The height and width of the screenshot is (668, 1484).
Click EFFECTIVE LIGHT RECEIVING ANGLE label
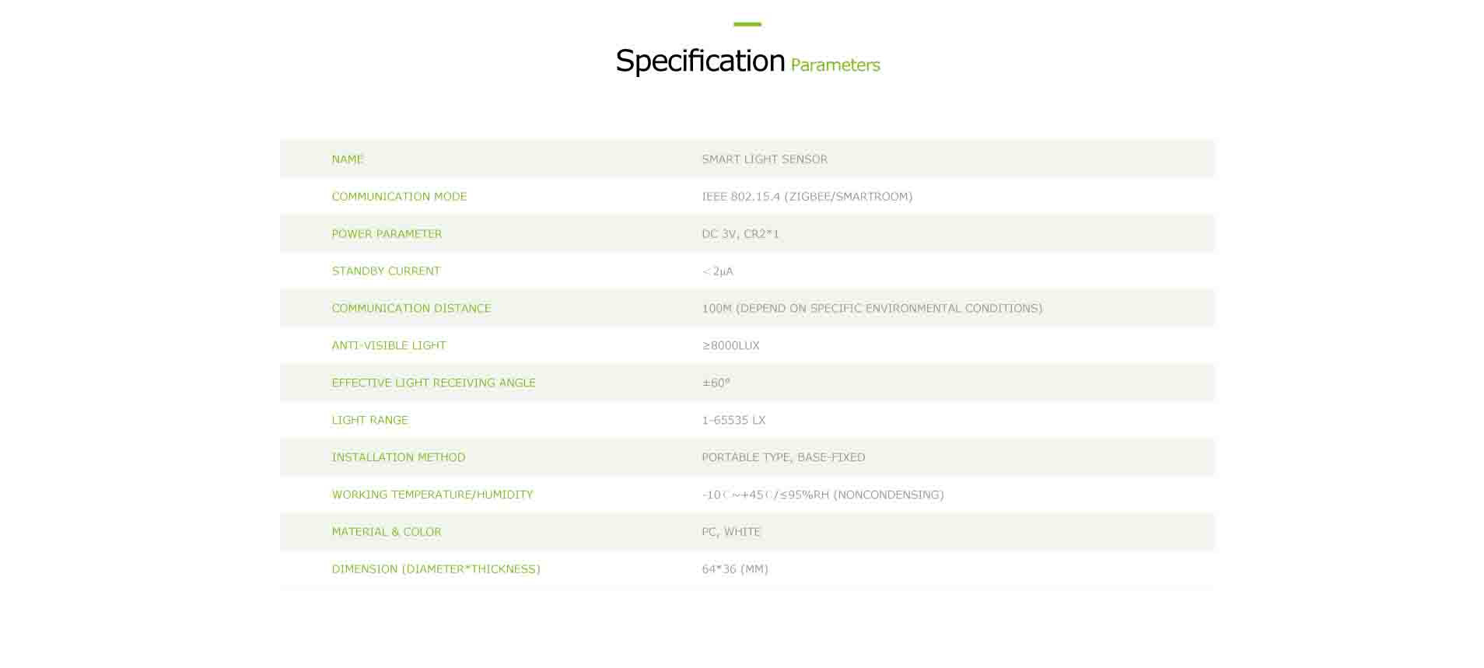click(433, 383)
